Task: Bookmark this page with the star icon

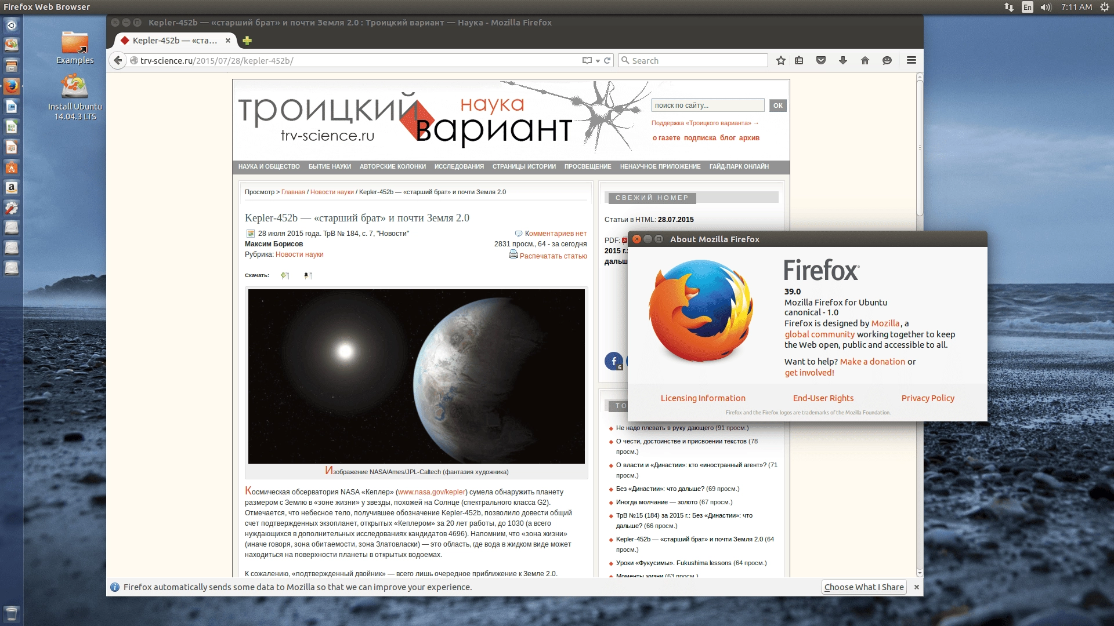Action: [781, 60]
